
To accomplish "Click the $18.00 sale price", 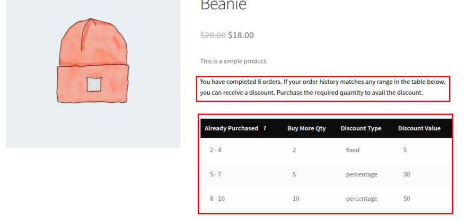I will tap(241, 36).
